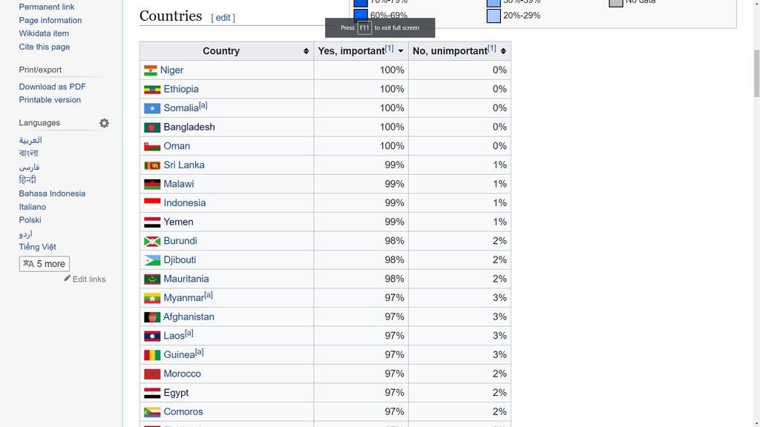This screenshot has height=427, width=760.
Task: Click the Edit links pencil icon
Action: tap(68, 279)
